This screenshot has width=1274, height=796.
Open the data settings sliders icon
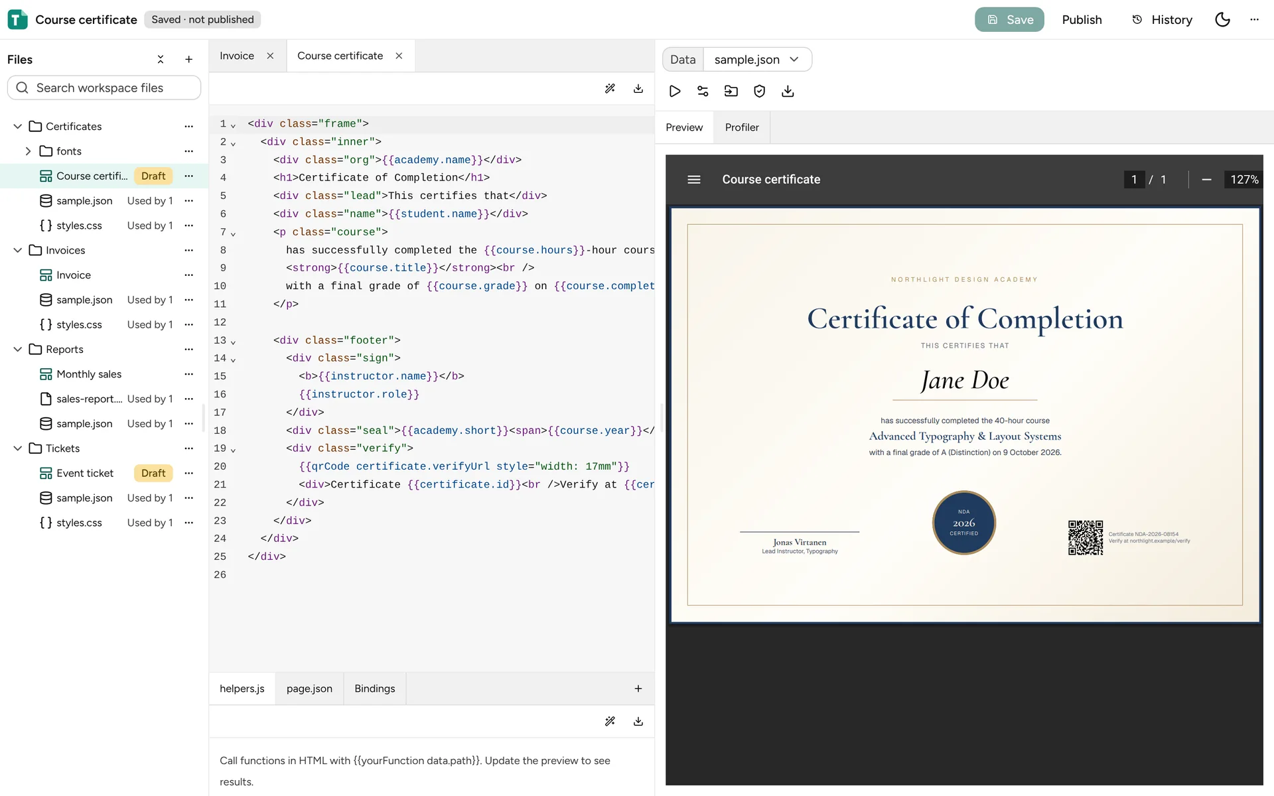click(703, 92)
